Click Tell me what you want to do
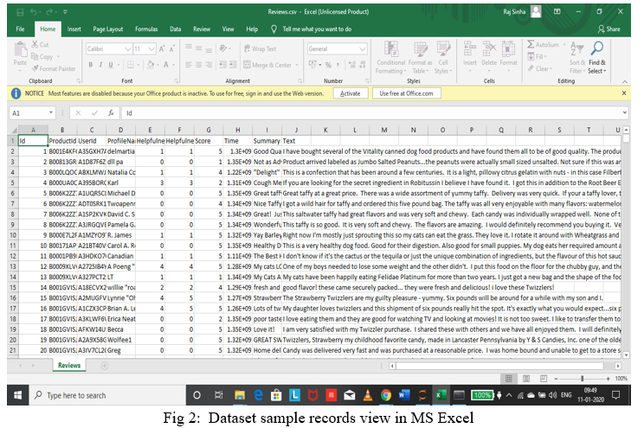The image size is (644, 428). [x=317, y=29]
